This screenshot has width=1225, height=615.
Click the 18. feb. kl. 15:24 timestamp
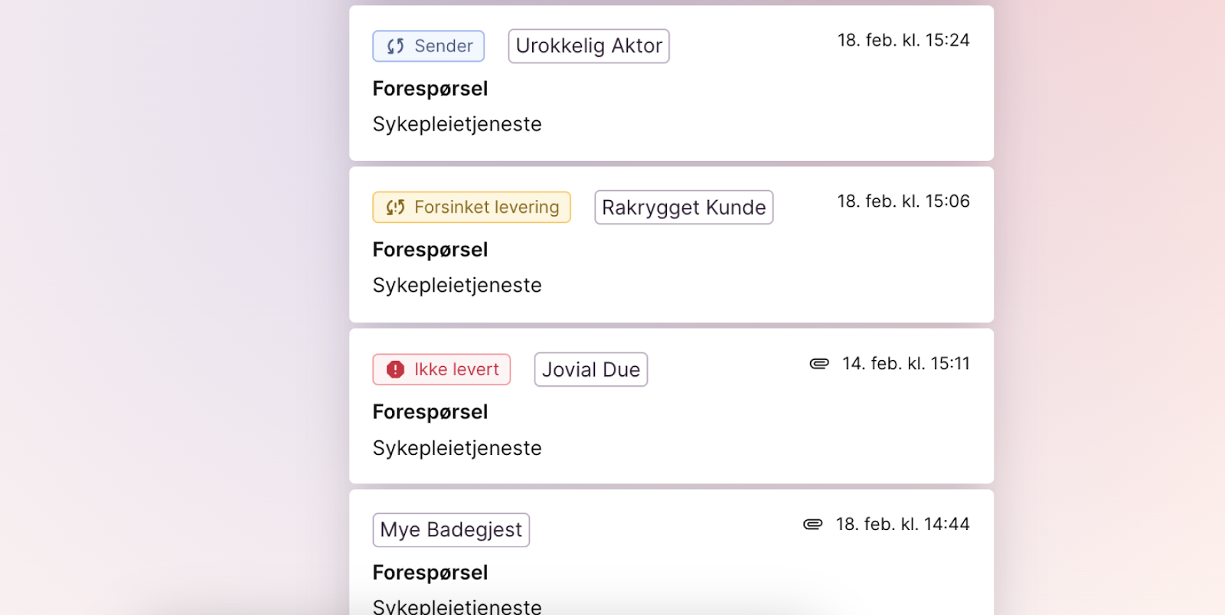(x=903, y=40)
